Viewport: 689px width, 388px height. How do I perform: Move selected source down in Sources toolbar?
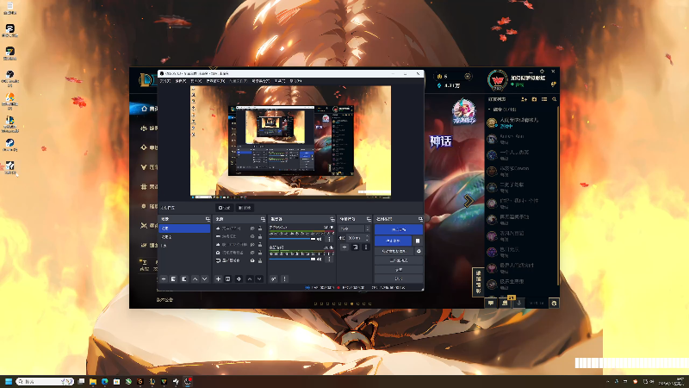(259, 278)
